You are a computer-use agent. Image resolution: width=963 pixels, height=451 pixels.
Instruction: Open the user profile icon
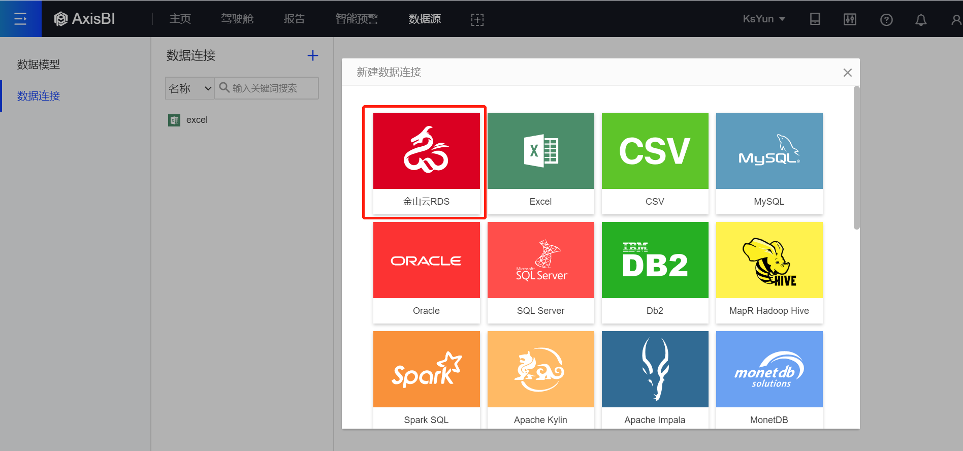956,19
